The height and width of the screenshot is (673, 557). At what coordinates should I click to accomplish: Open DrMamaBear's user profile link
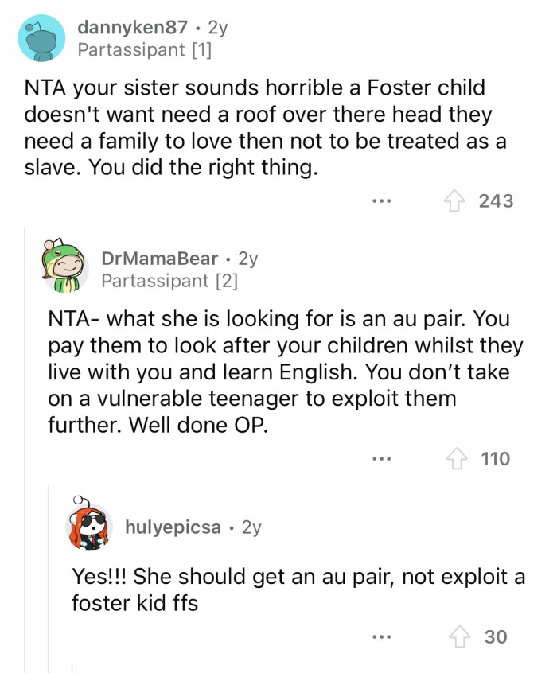pos(160,259)
